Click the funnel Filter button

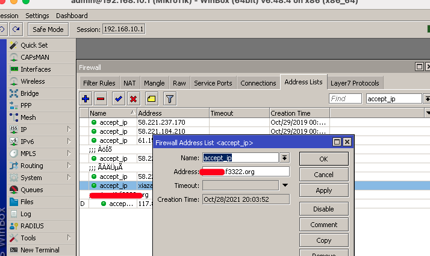click(x=170, y=99)
